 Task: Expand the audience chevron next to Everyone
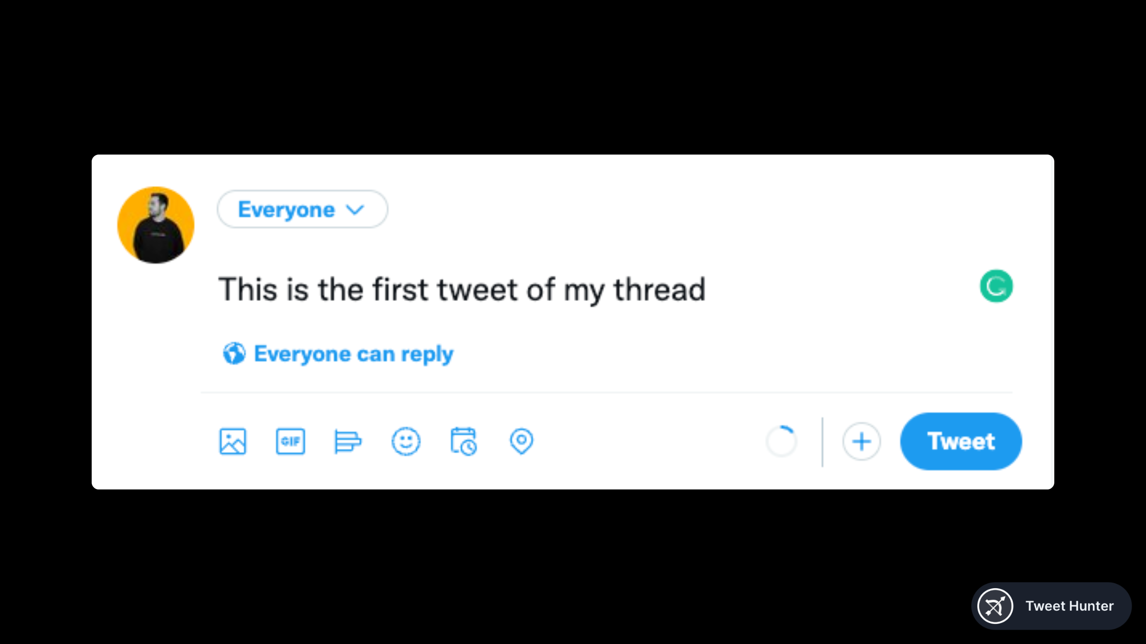coord(355,209)
